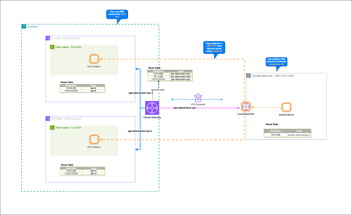Click the EC2 instance icon in VPC PROD

[x=94, y=139]
